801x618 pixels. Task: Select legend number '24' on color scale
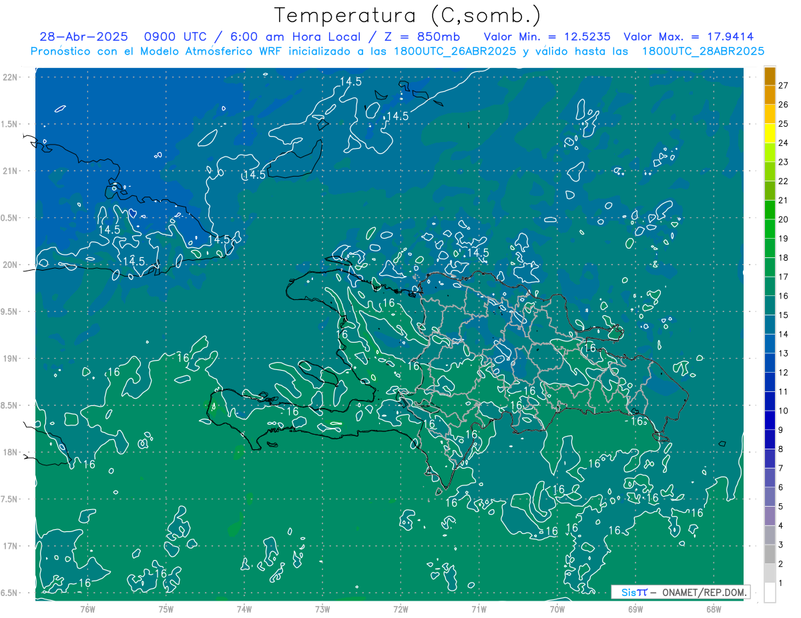click(x=784, y=143)
